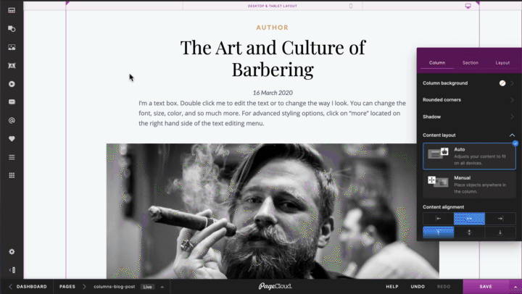Select the video play icon in sidebar

click(x=12, y=84)
